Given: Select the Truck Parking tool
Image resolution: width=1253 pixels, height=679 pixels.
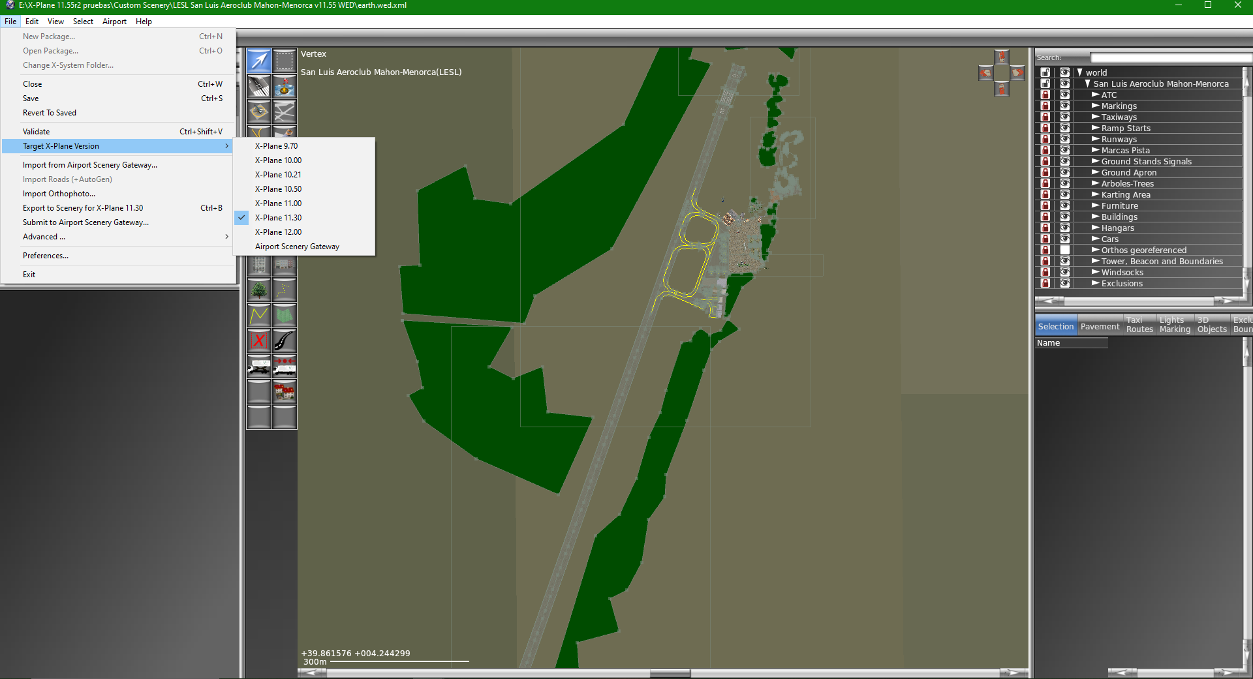Looking at the screenshot, I should (259, 366).
